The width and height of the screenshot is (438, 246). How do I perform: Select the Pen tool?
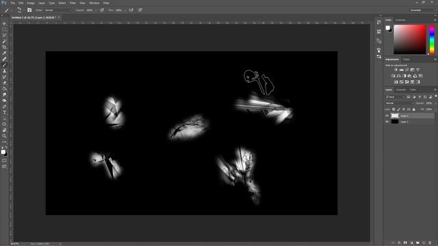point(4,107)
